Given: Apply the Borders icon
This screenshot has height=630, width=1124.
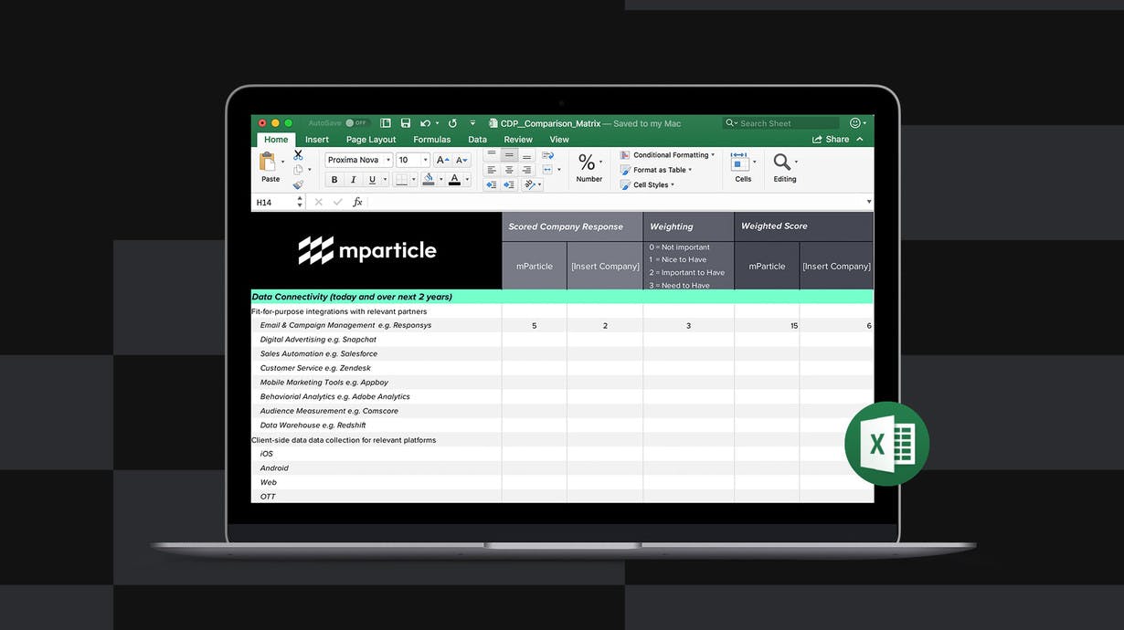Looking at the screenshot, I should [x=401, y=180].
